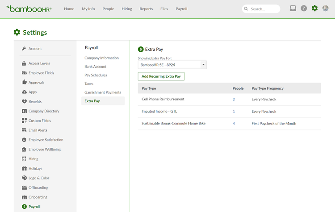Open the inbox tray icon
This screenshot has width=335, height=212.
coord(293,8)
